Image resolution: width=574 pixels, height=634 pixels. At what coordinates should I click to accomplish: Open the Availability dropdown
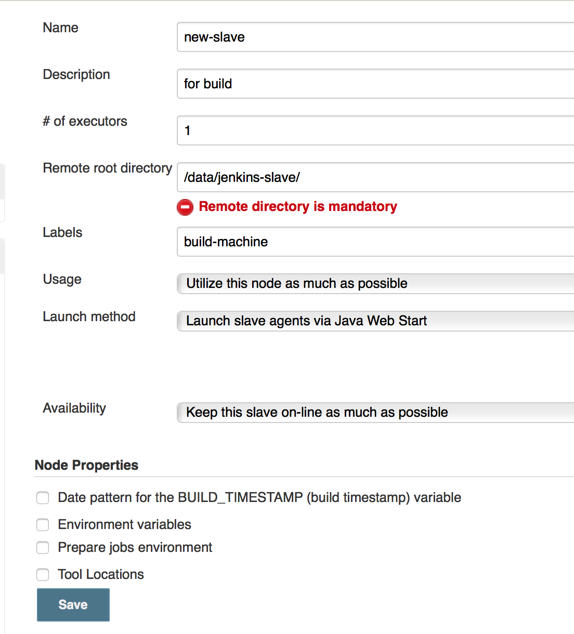[x=375, y=413]
